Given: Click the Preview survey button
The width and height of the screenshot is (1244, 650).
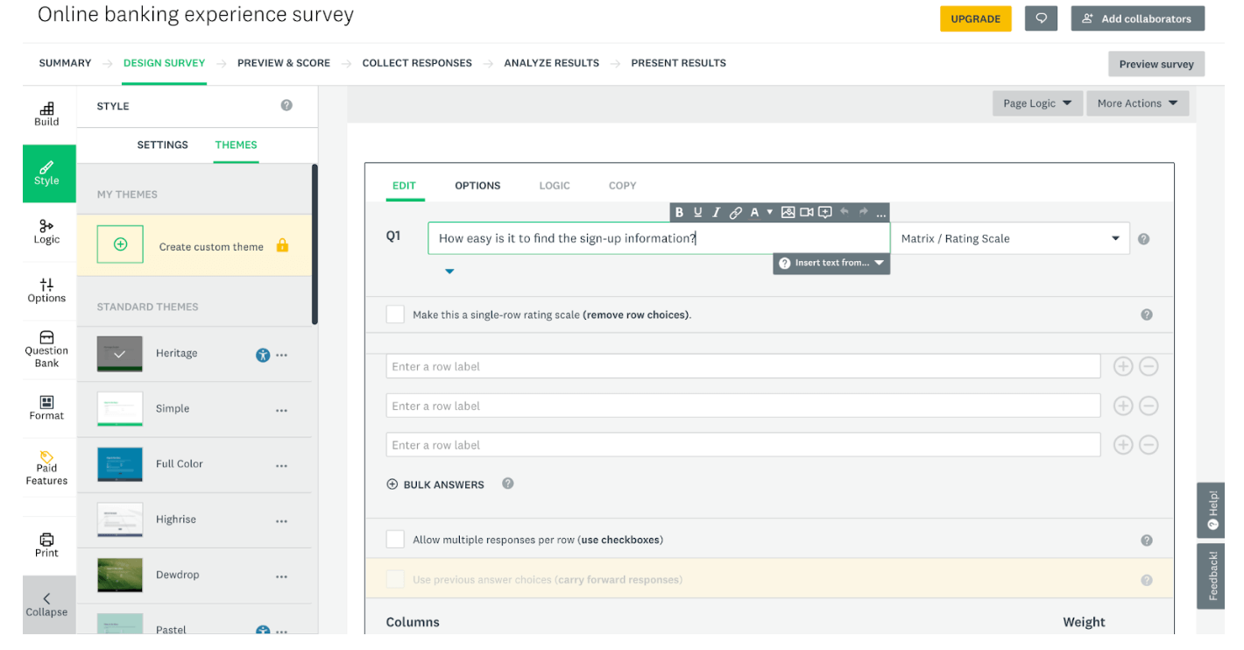Looking at the screenshot, I should point(1156,63).
